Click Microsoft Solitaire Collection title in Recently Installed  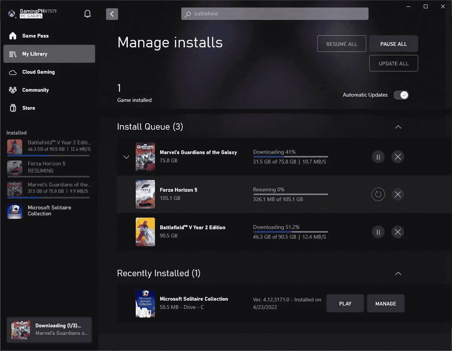pos(194,299)
